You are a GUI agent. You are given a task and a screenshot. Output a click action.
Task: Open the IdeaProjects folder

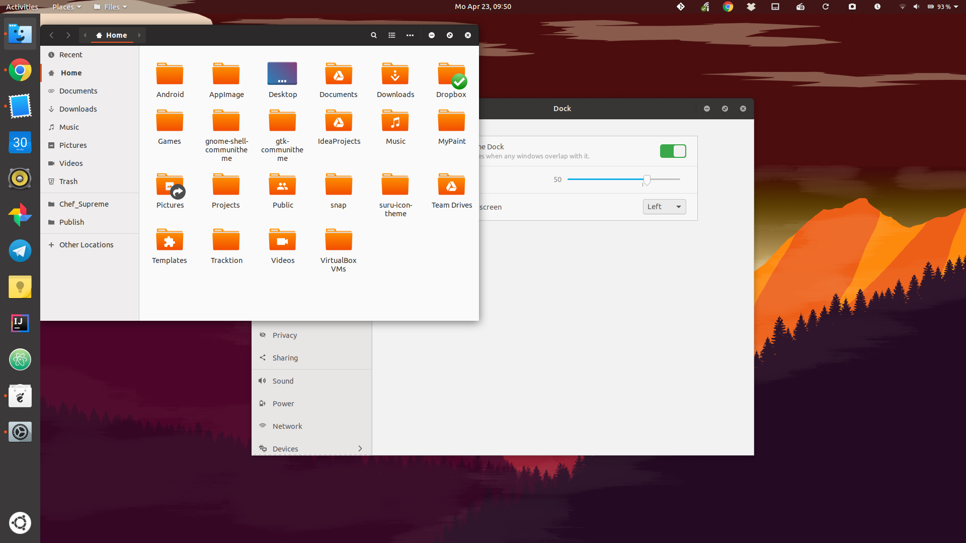pyautogui.click(x=339, y=121)
